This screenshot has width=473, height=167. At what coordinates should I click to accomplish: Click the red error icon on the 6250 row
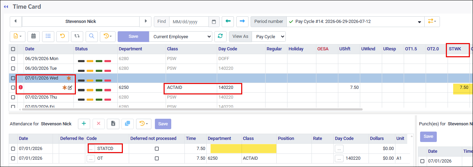20,87
